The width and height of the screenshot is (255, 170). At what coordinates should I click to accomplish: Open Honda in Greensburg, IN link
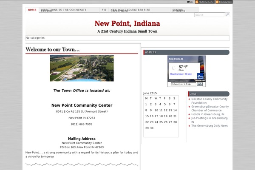click(x=208, y=114)
